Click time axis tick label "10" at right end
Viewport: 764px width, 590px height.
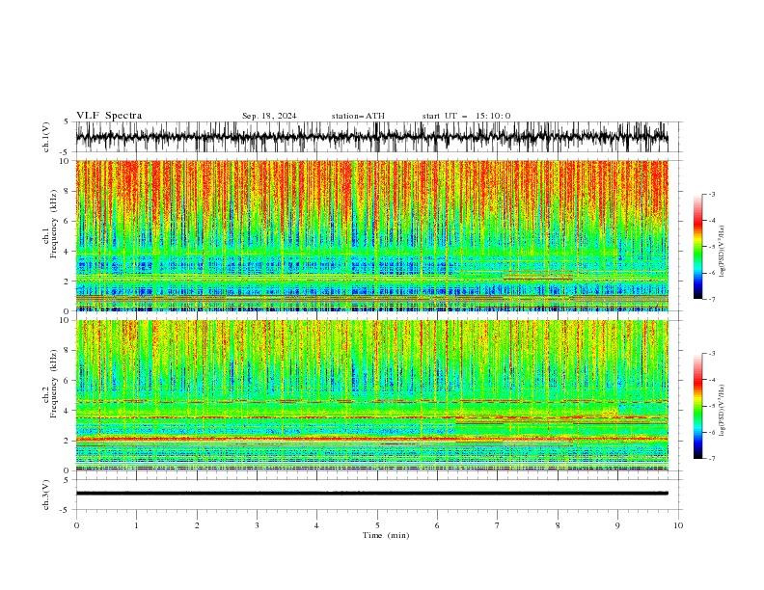pos(678,525)
